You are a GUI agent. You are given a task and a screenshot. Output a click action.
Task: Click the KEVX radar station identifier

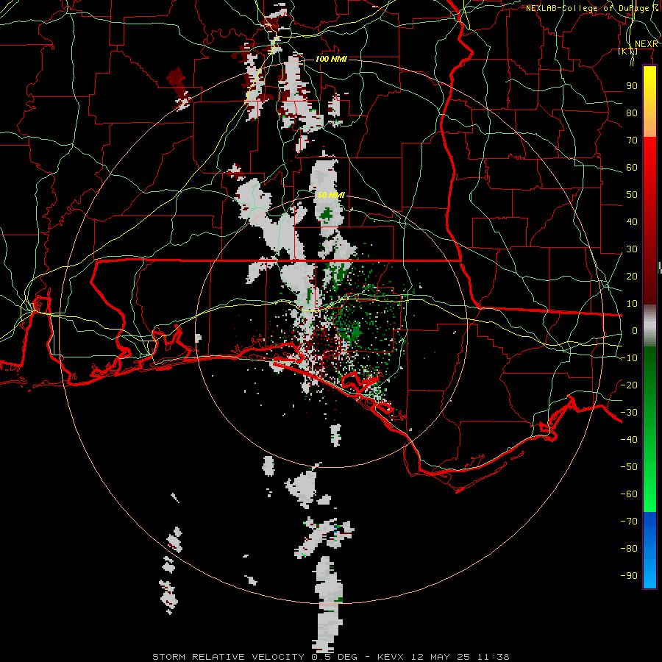click(391, 657)
